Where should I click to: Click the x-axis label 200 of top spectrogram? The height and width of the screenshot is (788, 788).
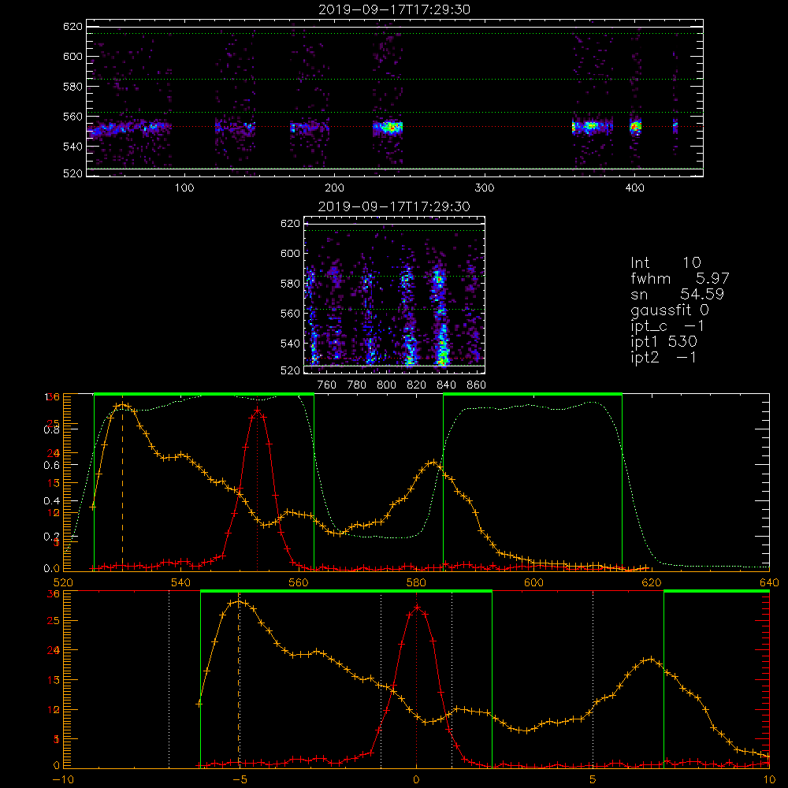pyautogui.click(x=334, y=188)
